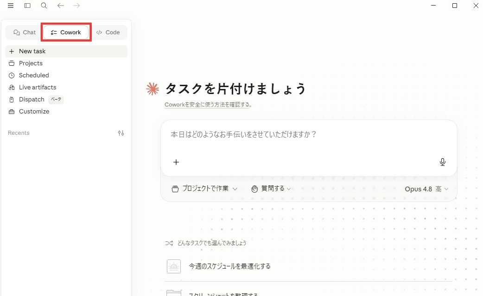Select the Cowork tab

click(66, 32)
